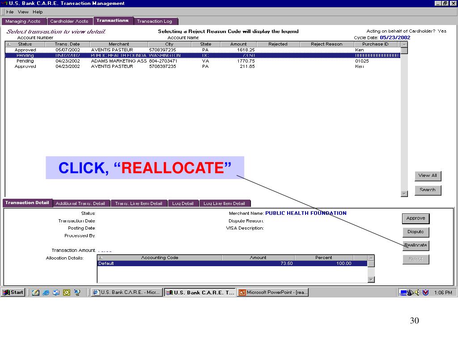Click the greyed Reject button
458x343 pixels.
416,259
